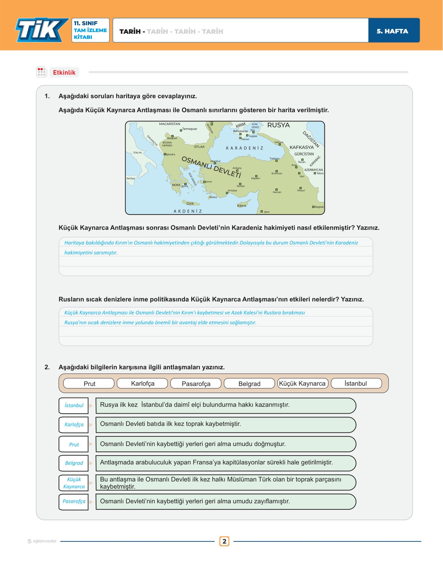Image resolution: width=443 pixels, height=564 pixels.
Task: Select the 'Belgrad' option in the word bank
Action: (x=249, y=384)
